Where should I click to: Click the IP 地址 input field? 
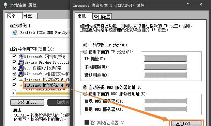tap(165, 59)
